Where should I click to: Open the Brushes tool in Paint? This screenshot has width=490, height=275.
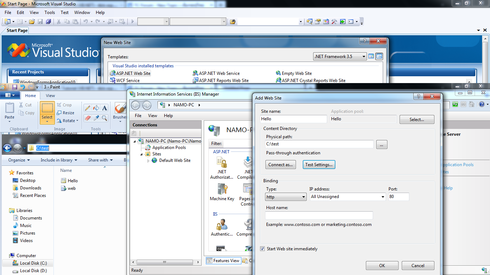(x=120, y=112)
